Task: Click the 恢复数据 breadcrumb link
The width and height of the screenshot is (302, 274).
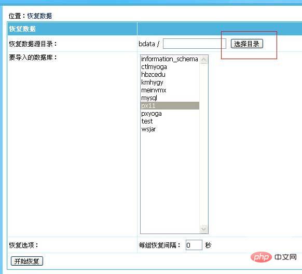Action: 39,16
